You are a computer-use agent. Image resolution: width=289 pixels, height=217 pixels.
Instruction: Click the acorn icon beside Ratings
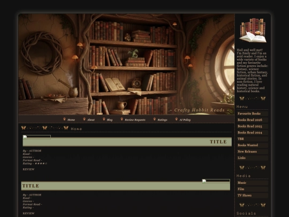155,119
